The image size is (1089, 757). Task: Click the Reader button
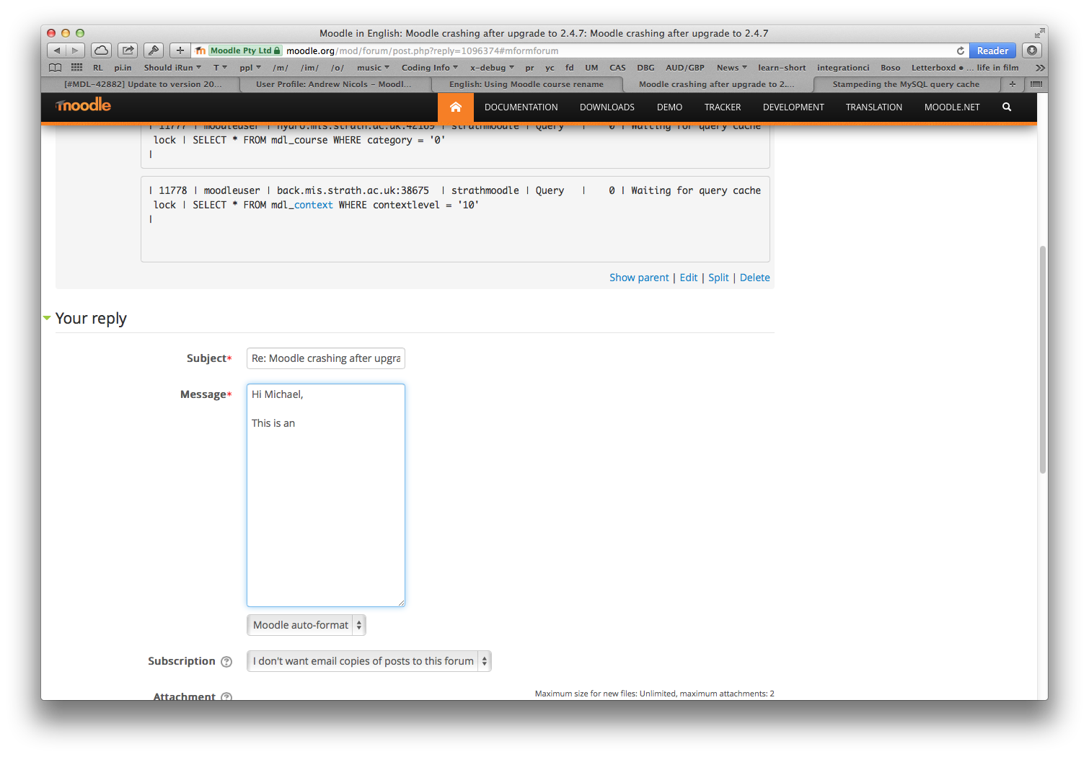[992, 50]
